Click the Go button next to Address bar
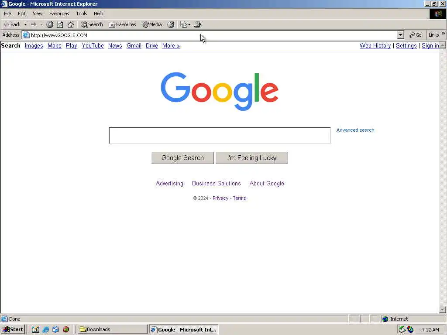 point(416,35)
